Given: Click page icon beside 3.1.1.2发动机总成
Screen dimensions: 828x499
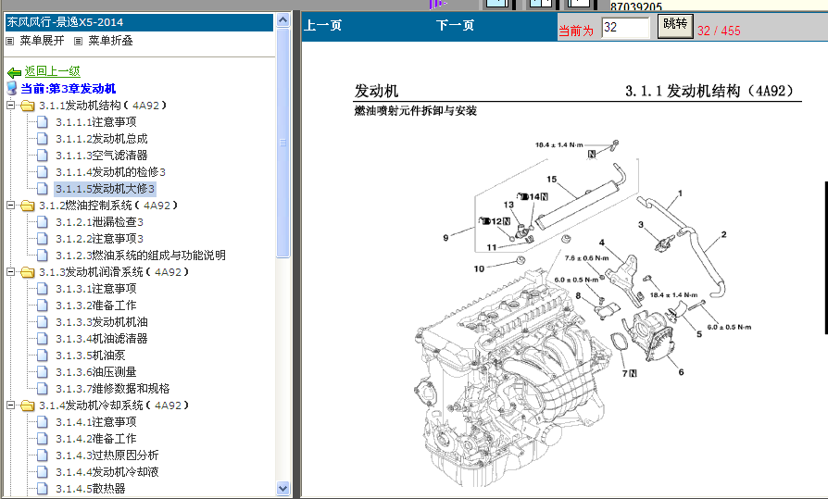Looking at the screenshot, I should [43, 139].
